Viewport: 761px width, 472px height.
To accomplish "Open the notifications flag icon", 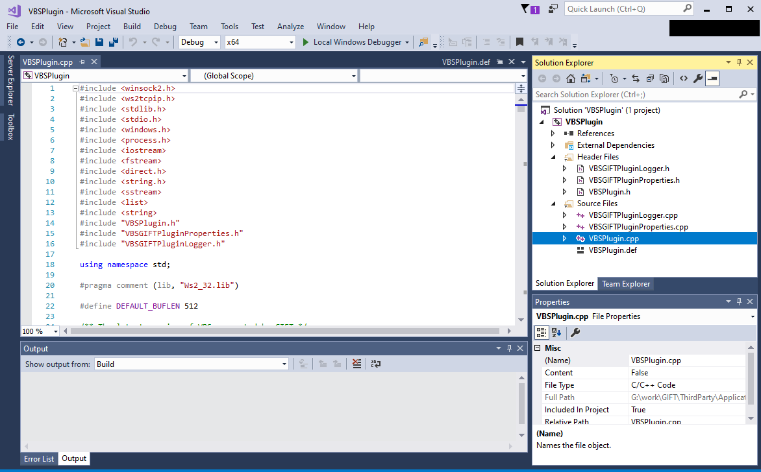I will 530,9.
